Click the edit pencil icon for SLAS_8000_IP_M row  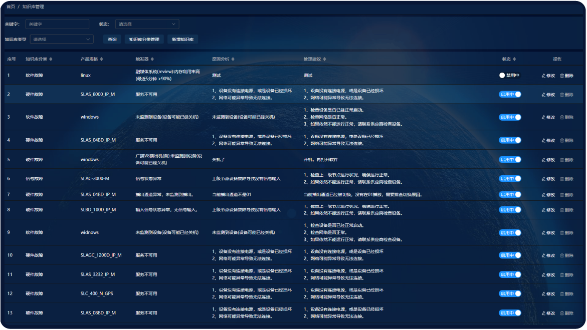543,95
